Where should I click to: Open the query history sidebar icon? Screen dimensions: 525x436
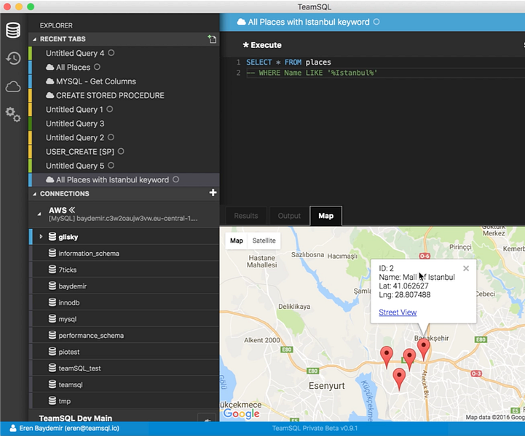pyautogui.click(x=12, y=59)
